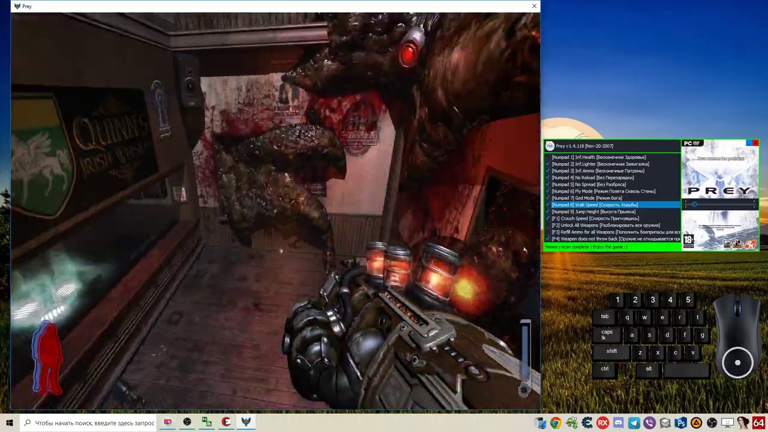Open Google Chrome from the taskbar
This screenshot has width=768, height=432.
pyautogui.click(x=556, y=424)
